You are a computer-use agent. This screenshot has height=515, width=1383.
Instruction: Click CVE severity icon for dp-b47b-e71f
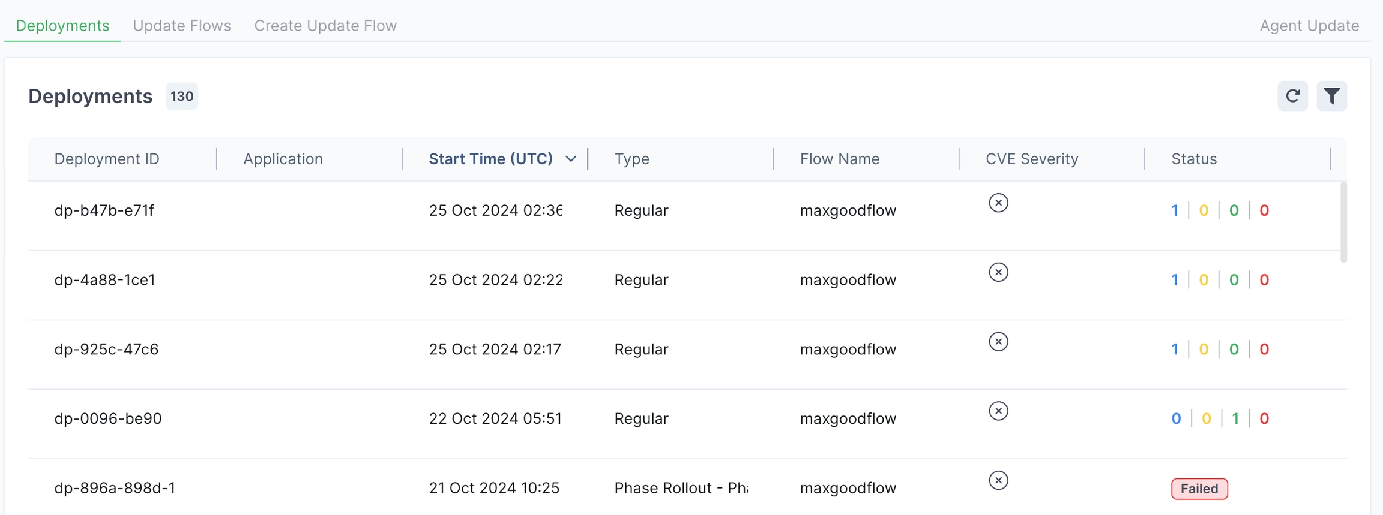tap(998, 203)
